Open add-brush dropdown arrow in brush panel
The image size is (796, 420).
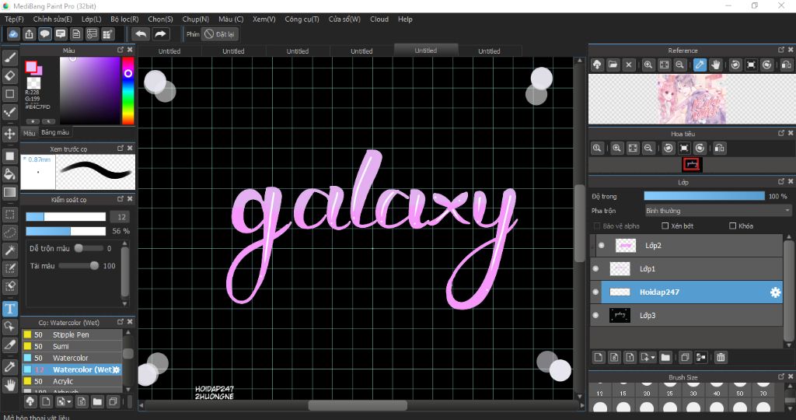click(x=69, y=402)
